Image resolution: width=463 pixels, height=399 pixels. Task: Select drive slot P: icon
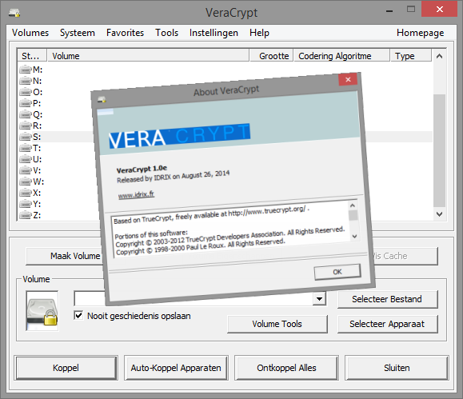pos(26,103)
